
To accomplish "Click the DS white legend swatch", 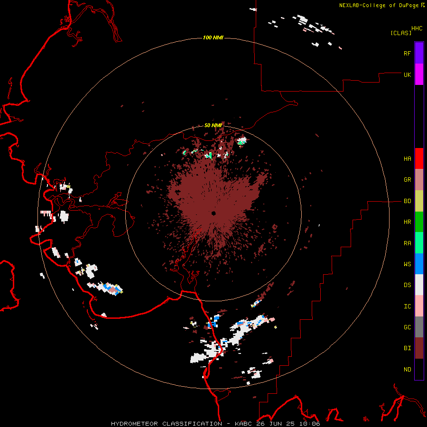I will coord(419,285).
